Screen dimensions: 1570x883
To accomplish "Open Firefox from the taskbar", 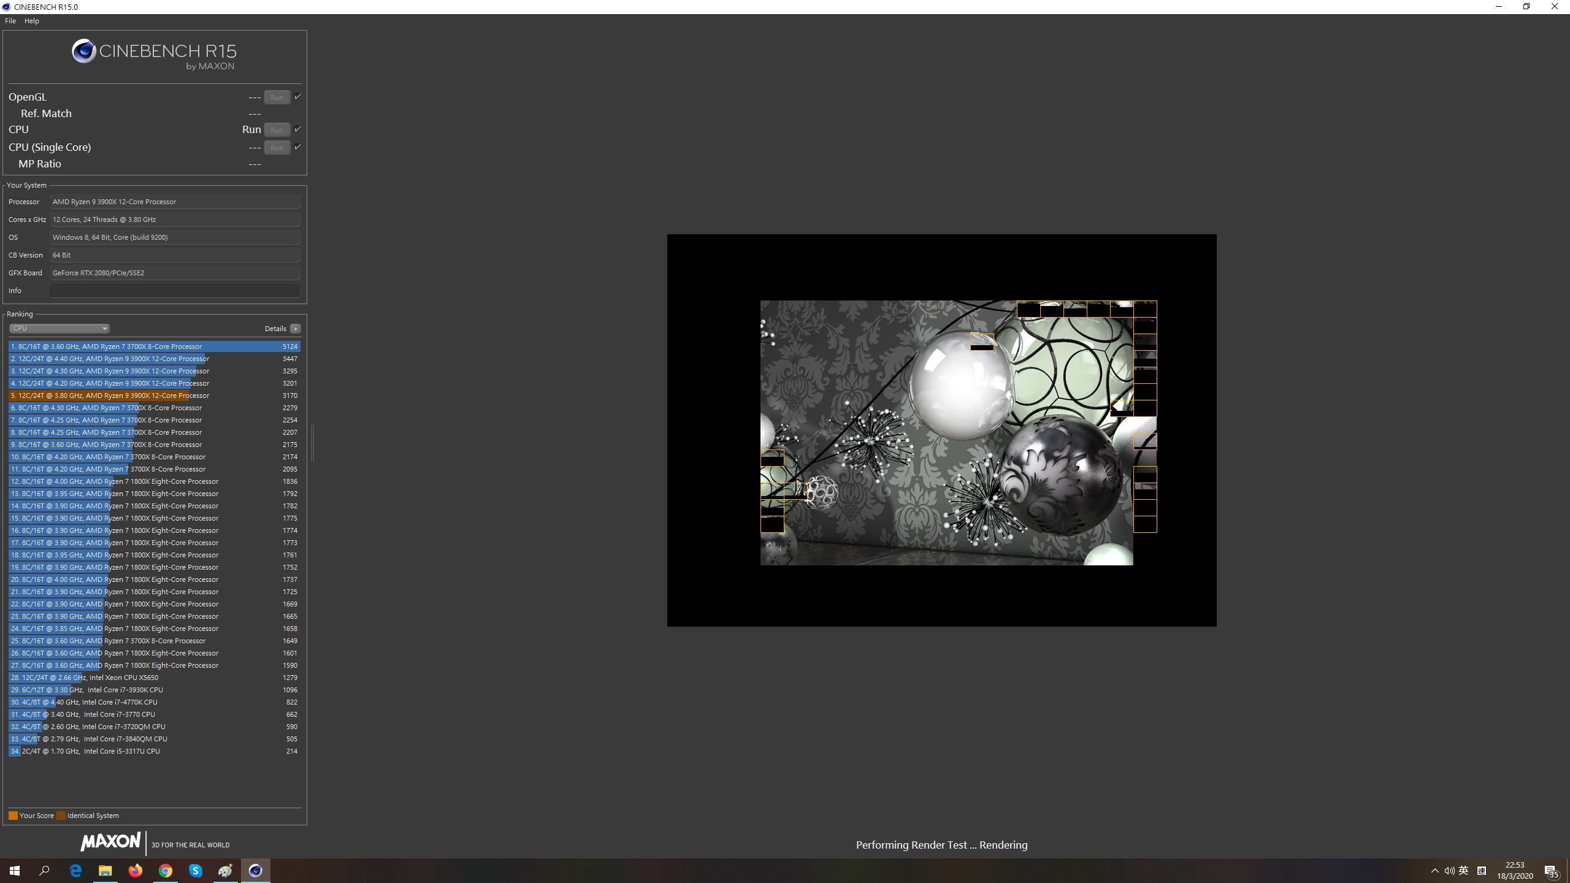I will (136, 871).
